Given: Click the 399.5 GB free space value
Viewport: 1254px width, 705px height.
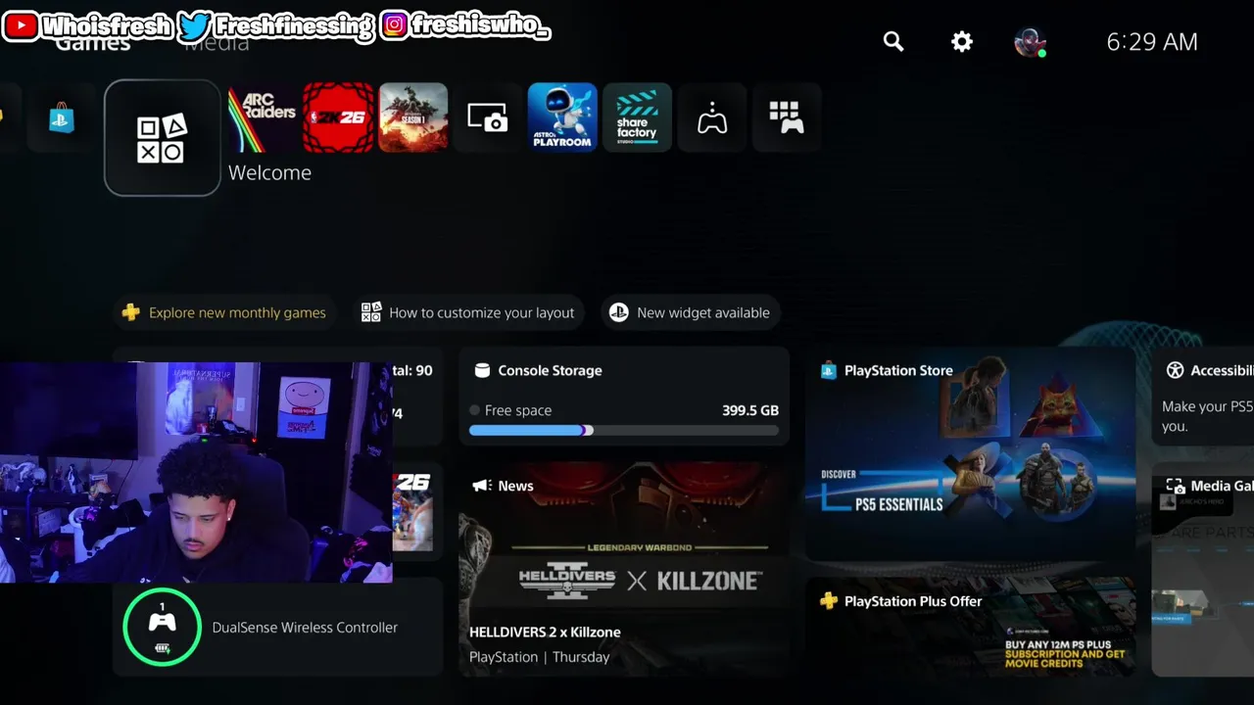Looking at the screenshot, I should tap(750, 410).
